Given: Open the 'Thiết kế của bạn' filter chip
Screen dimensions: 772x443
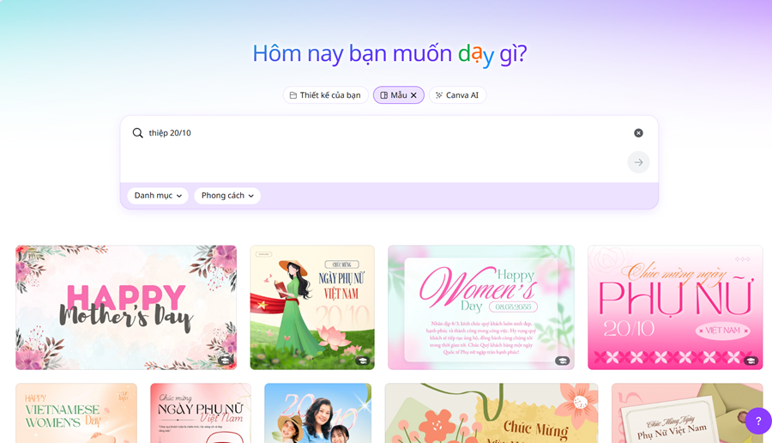Looking at the screenshot, I should click(325, 95).
